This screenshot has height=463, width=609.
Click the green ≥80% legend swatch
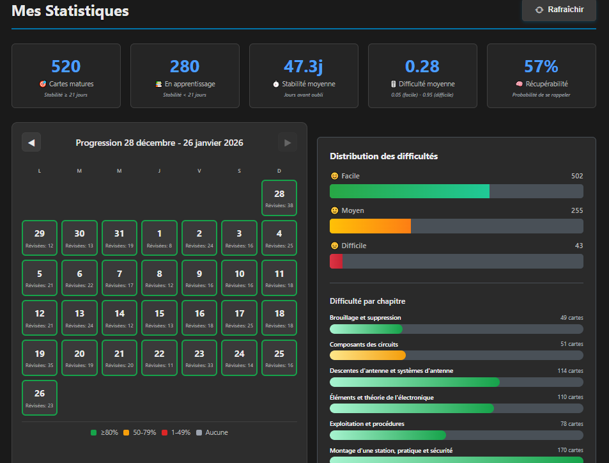(93, 433)
